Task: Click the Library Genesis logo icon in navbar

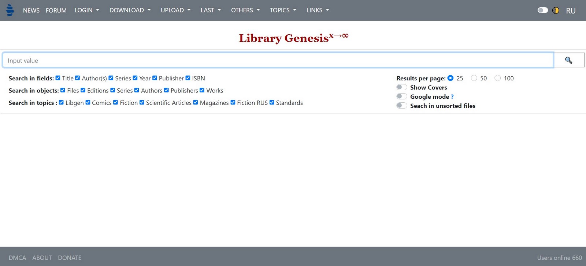Action: pyautogui.click(x=10, y=10)
